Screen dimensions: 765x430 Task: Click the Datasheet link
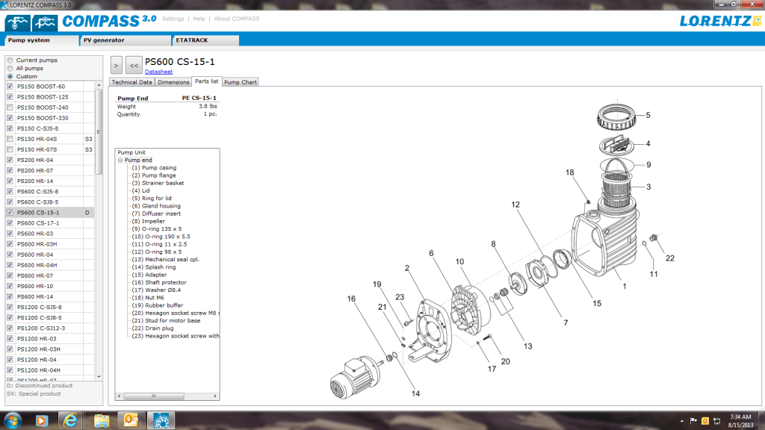[158, 72]
